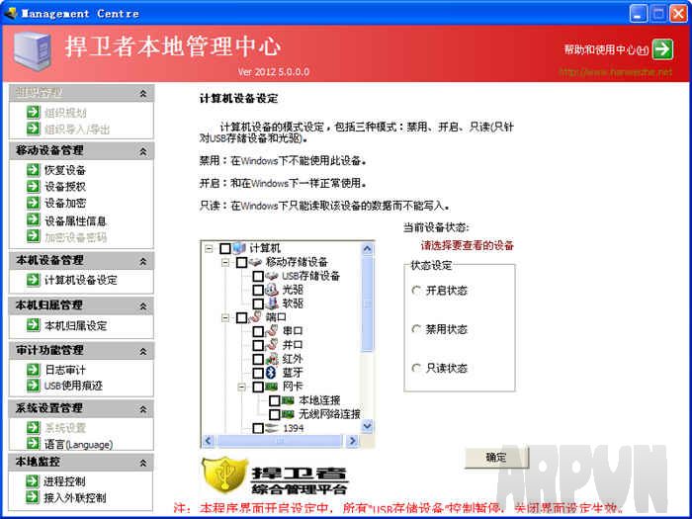The height and width of the screenshot is (519, 692).
Task: Click the USB存储设备 device icon in the tree
Action: 272,276
